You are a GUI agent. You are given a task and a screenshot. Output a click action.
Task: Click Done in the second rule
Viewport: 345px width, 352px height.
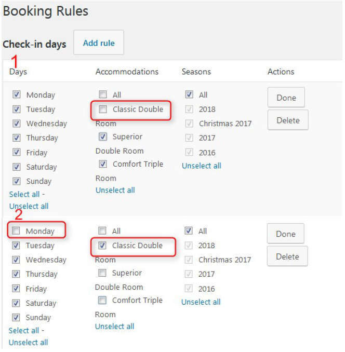click(285, 234)
